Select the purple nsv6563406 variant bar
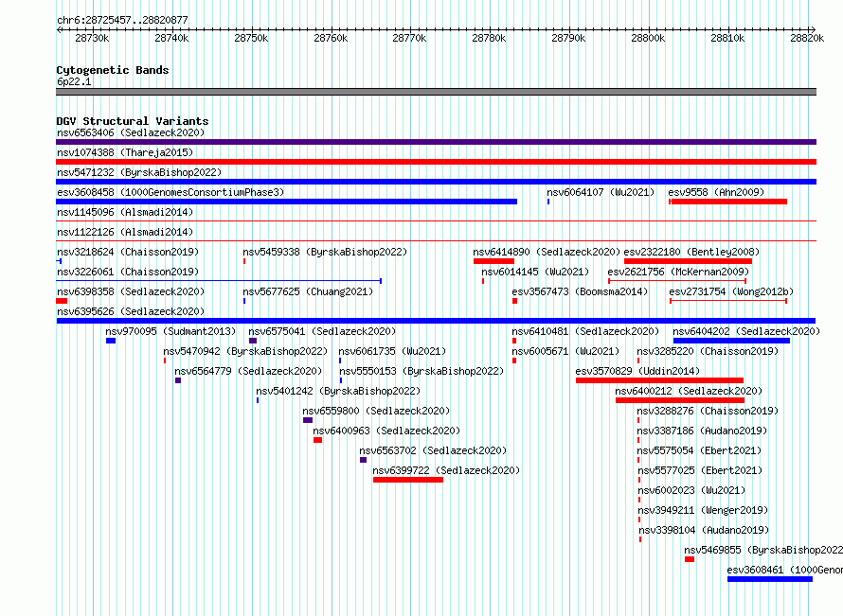 pyautogui.click(x=436, y=142)
